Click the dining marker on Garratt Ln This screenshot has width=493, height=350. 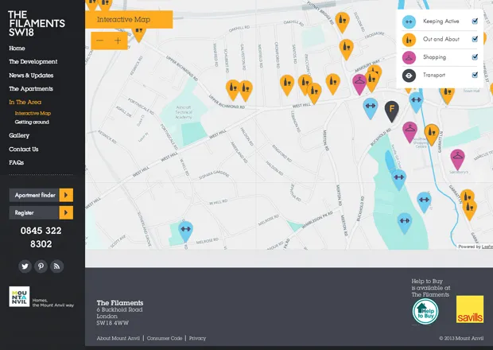pos(431,134)
